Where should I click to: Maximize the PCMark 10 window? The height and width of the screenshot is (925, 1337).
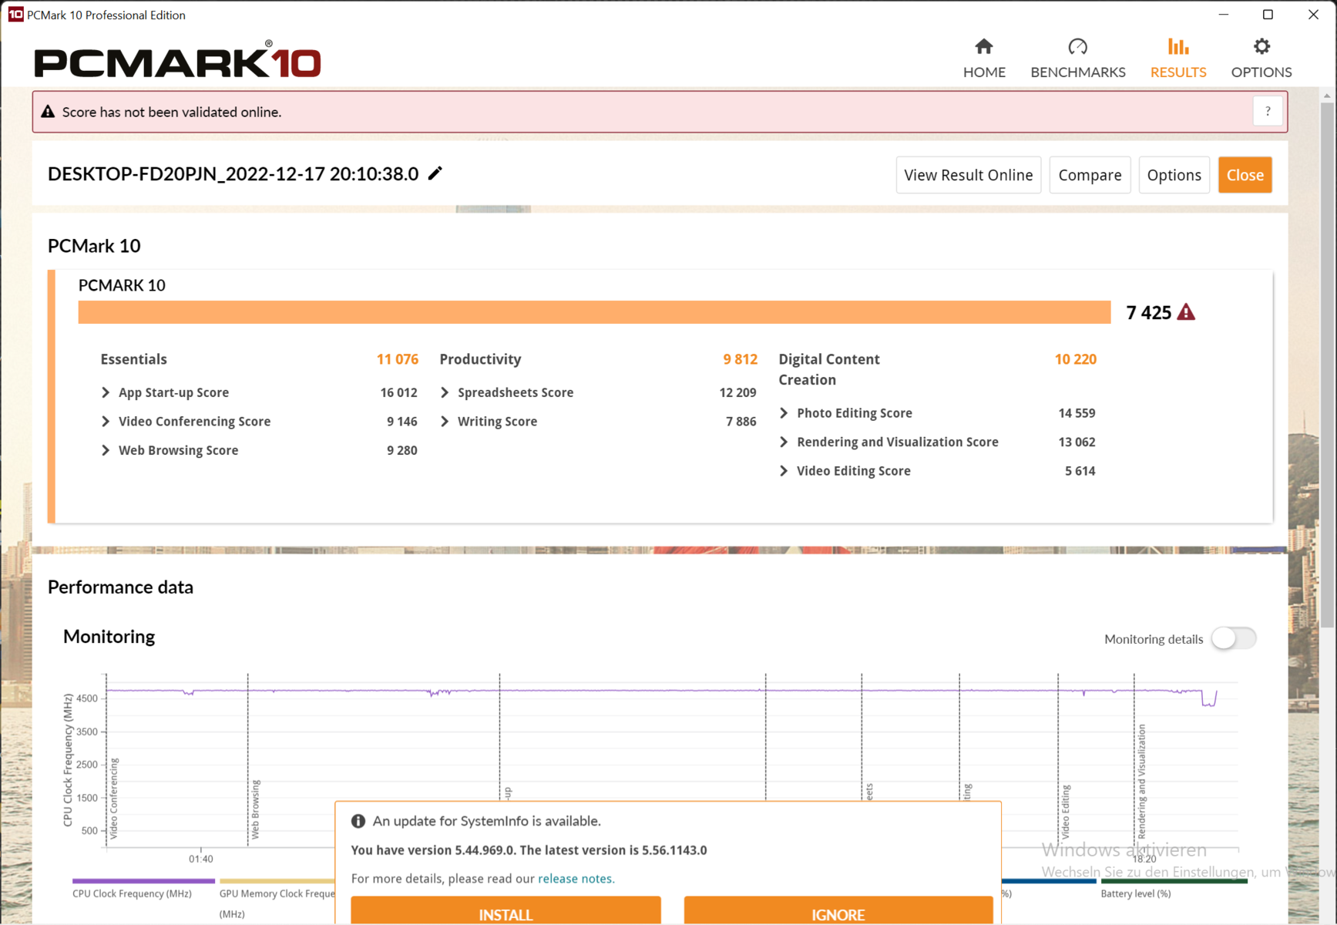coord(1268,15)
